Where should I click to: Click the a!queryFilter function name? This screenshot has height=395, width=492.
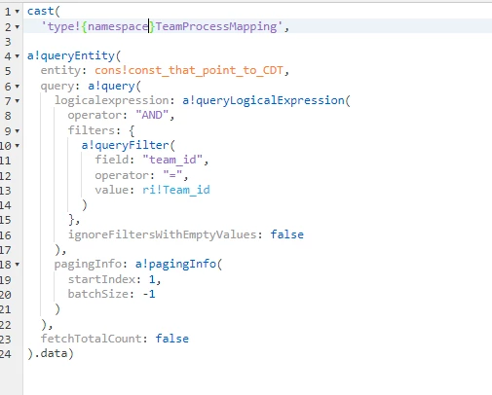125,145
